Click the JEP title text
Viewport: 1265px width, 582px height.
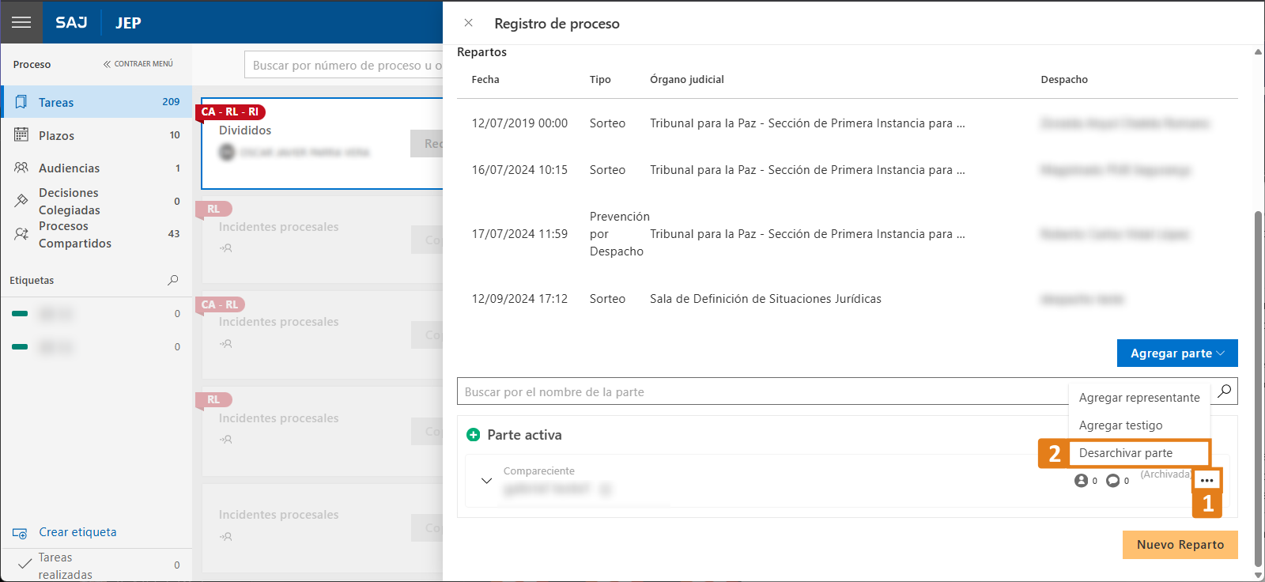(x=128, y=23)
